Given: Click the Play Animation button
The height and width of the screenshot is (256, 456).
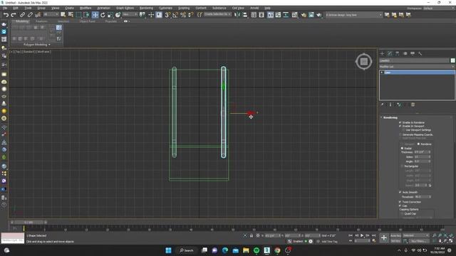Looking at the screenshot, I should pyautogui.click(x=362, y=235).
